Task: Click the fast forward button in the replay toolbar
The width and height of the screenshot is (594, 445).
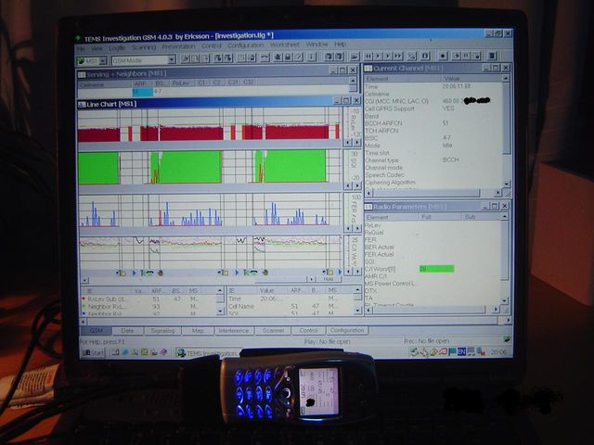Action: (398, 56)
